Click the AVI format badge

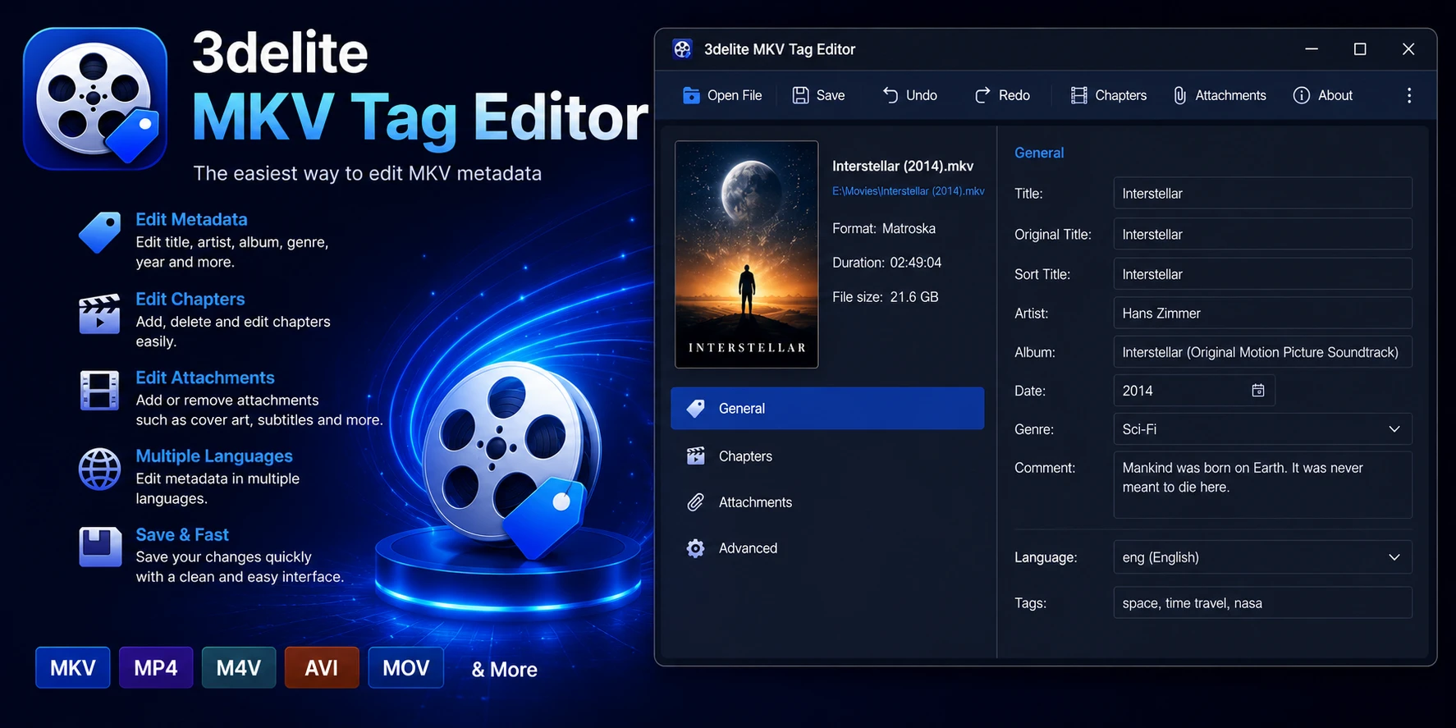click(x=322, y=667)
